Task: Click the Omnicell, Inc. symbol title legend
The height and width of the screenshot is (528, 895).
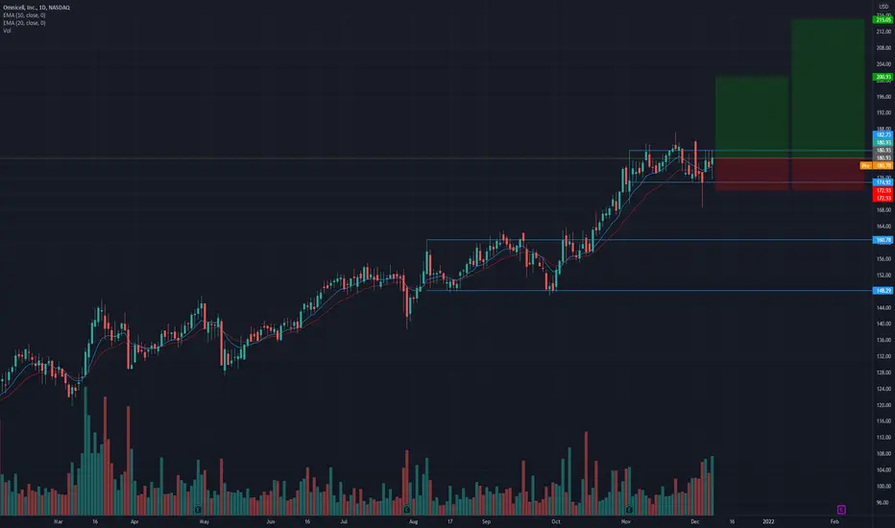Action: (36, 8)
